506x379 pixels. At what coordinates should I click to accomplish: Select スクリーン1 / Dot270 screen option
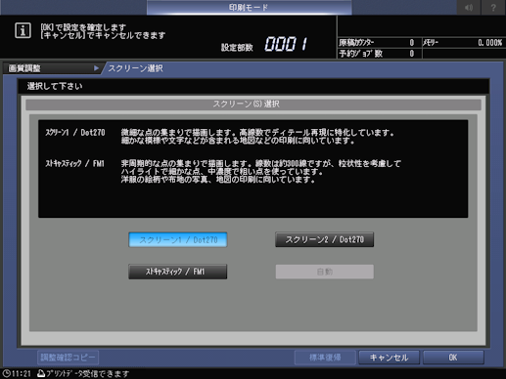tap(178, 239)
